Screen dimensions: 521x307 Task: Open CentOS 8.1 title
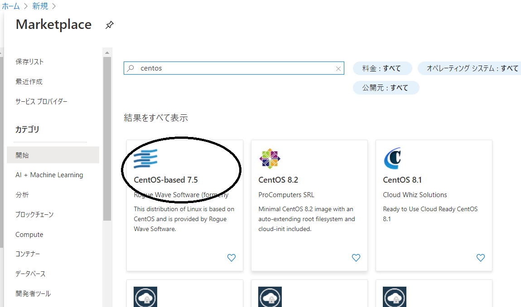(x=402, y=180)
